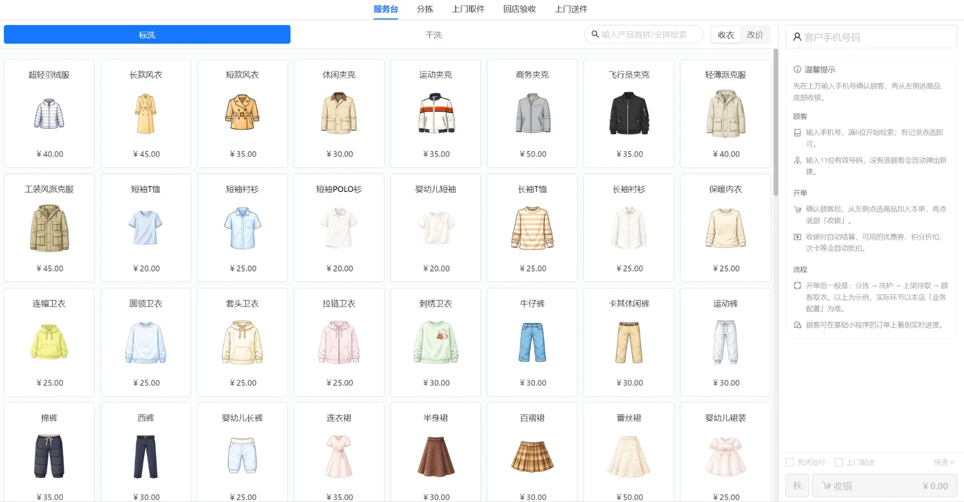The image size is (964, 502).
Task: Switch to 收衣 mode
Action: (725, 35)
